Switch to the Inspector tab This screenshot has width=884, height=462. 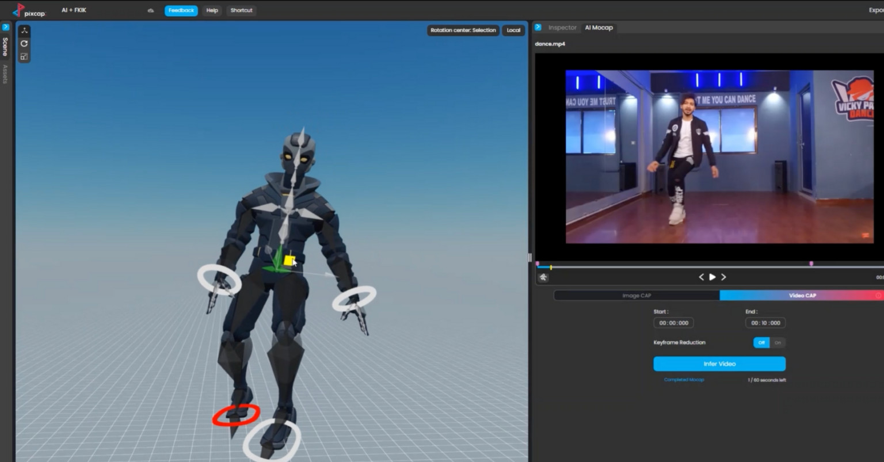tap(562, 28)
